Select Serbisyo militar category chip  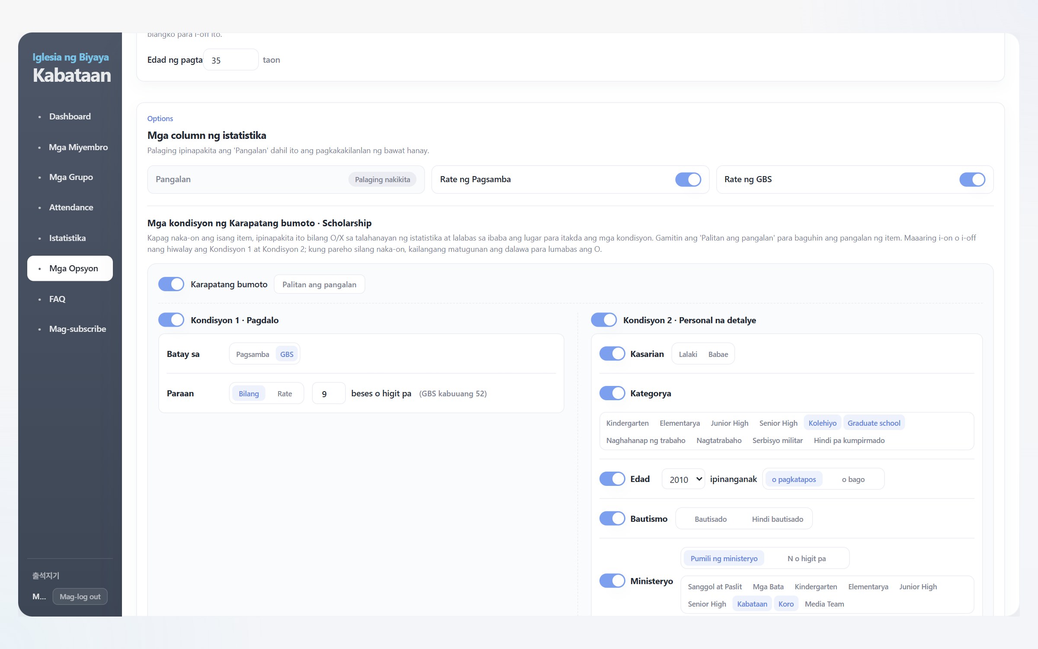(x=777, y=440)
